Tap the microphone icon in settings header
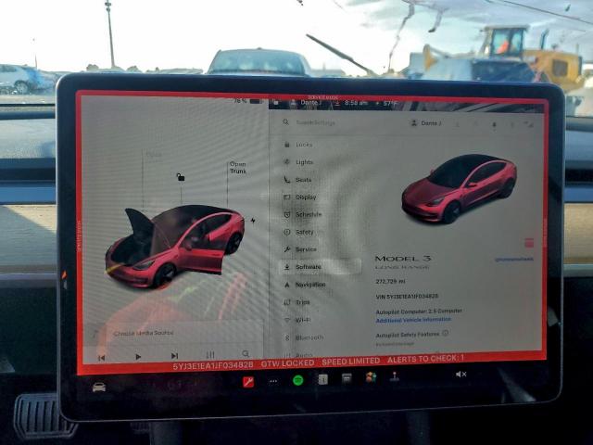593x445 pixels. (x=494, y=124)
